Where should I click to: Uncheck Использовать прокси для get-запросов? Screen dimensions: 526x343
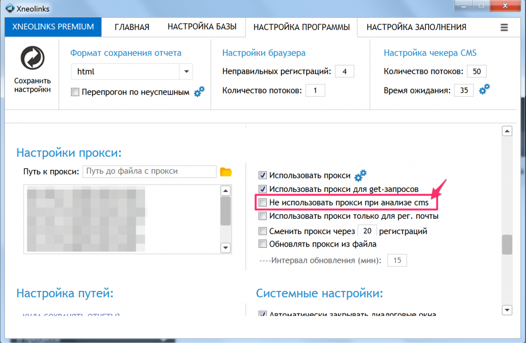point(262,189)
